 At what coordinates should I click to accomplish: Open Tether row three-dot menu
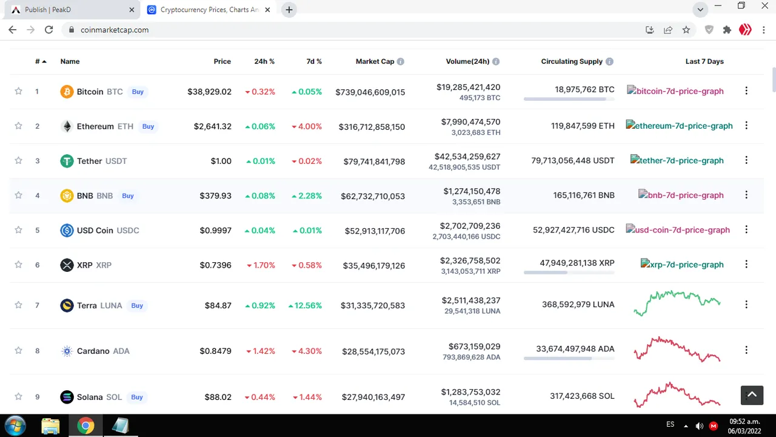(746, 160)
